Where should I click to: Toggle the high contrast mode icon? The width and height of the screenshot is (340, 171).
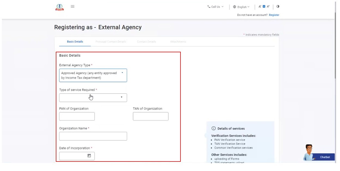[x=278, y=7]
